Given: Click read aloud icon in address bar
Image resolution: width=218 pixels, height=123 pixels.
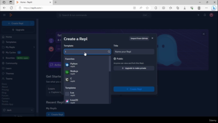Looking at the screenshot, I should click(x=141, y=8).
